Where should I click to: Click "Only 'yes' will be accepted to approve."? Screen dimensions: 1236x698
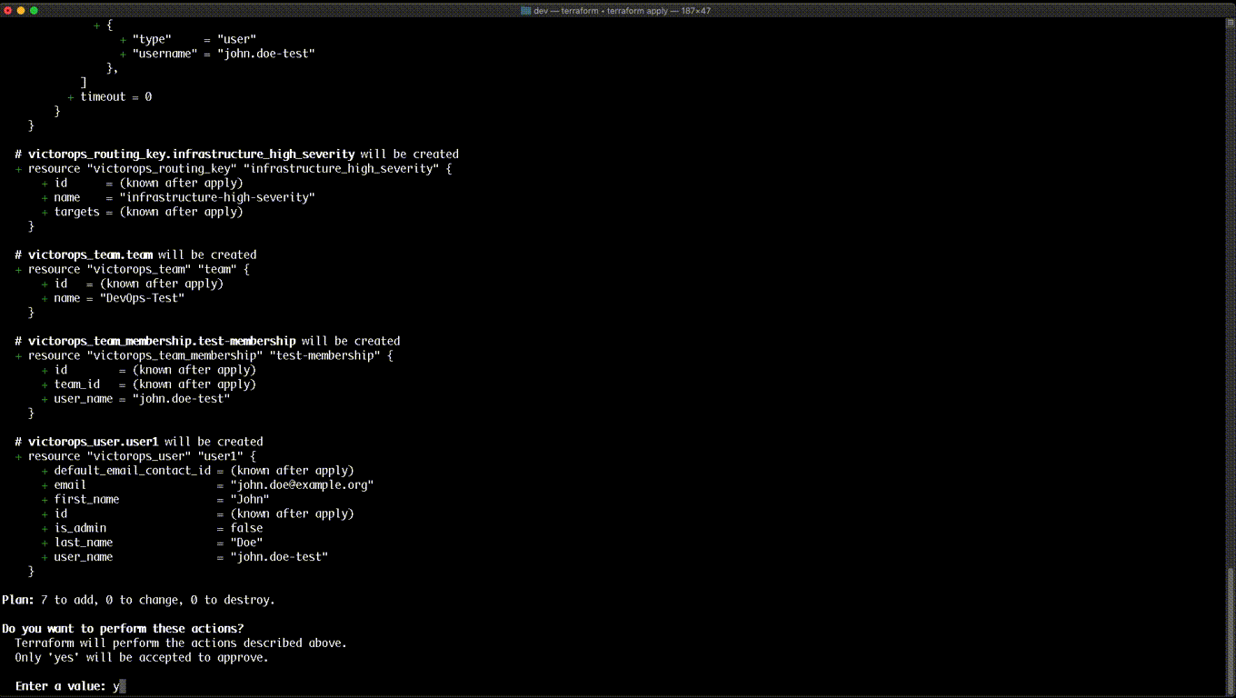[x=142, y=657]
